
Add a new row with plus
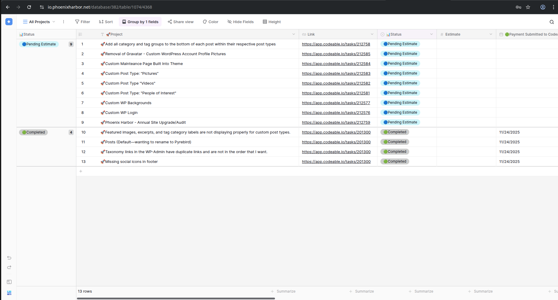pos(81,171)
